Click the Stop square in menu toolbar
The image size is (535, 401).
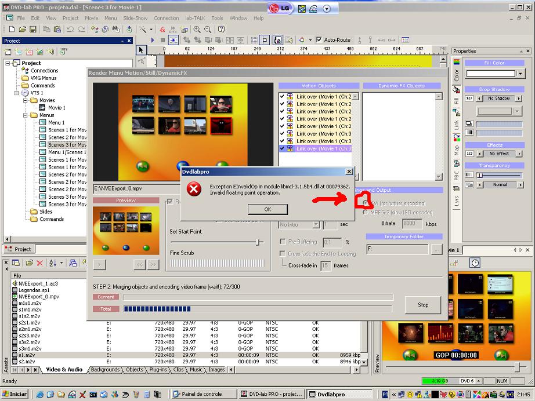[162, 40]
